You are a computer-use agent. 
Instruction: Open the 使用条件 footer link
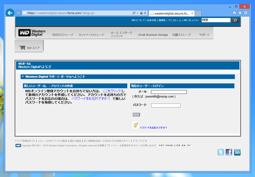point(126,146)
